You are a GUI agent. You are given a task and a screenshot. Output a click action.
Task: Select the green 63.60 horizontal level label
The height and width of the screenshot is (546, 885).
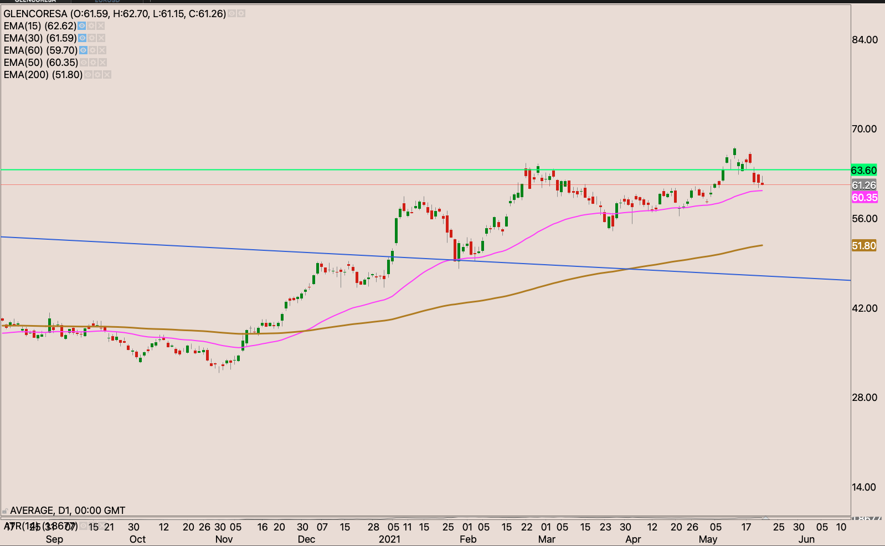pos(863,171)
